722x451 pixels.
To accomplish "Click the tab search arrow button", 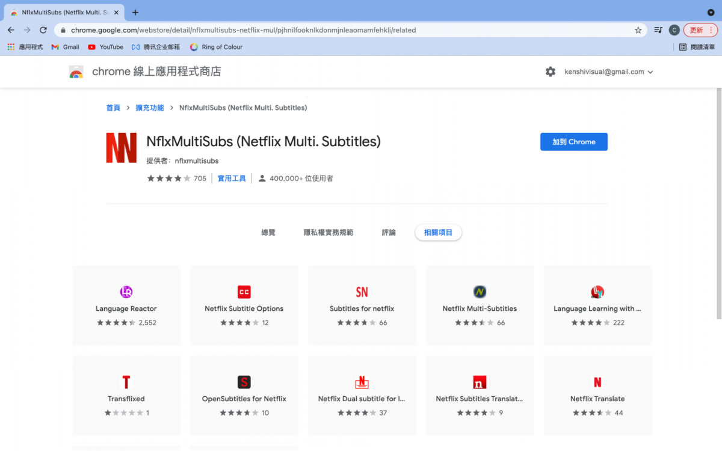I will [711, 12].
